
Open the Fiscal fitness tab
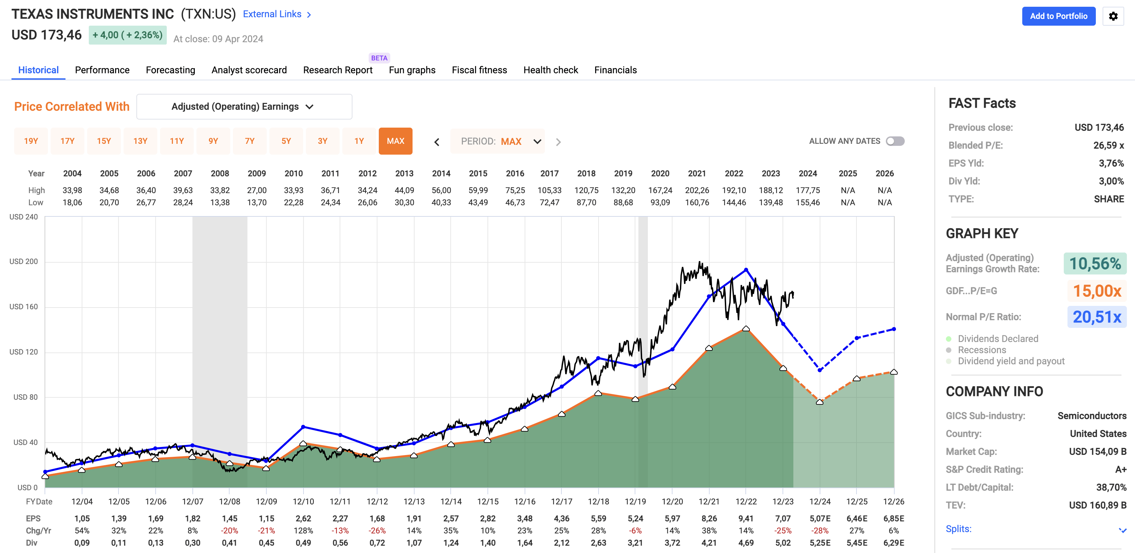(x=479, y=70)
